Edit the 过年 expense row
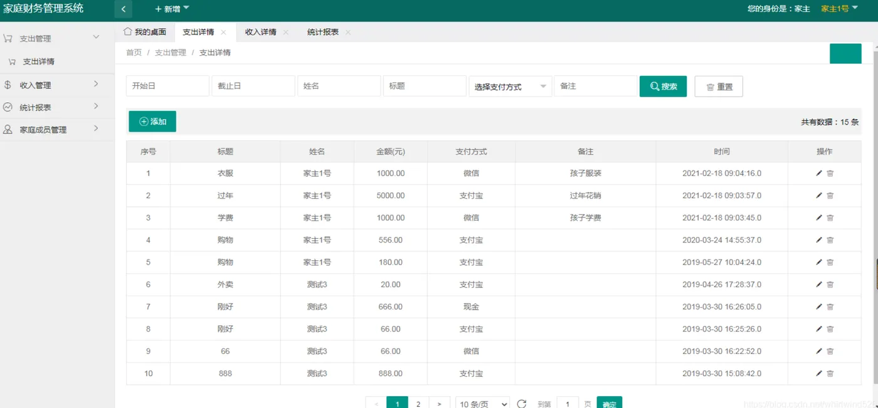The width and height of the screenshot is (878, 408). point(819,196)
